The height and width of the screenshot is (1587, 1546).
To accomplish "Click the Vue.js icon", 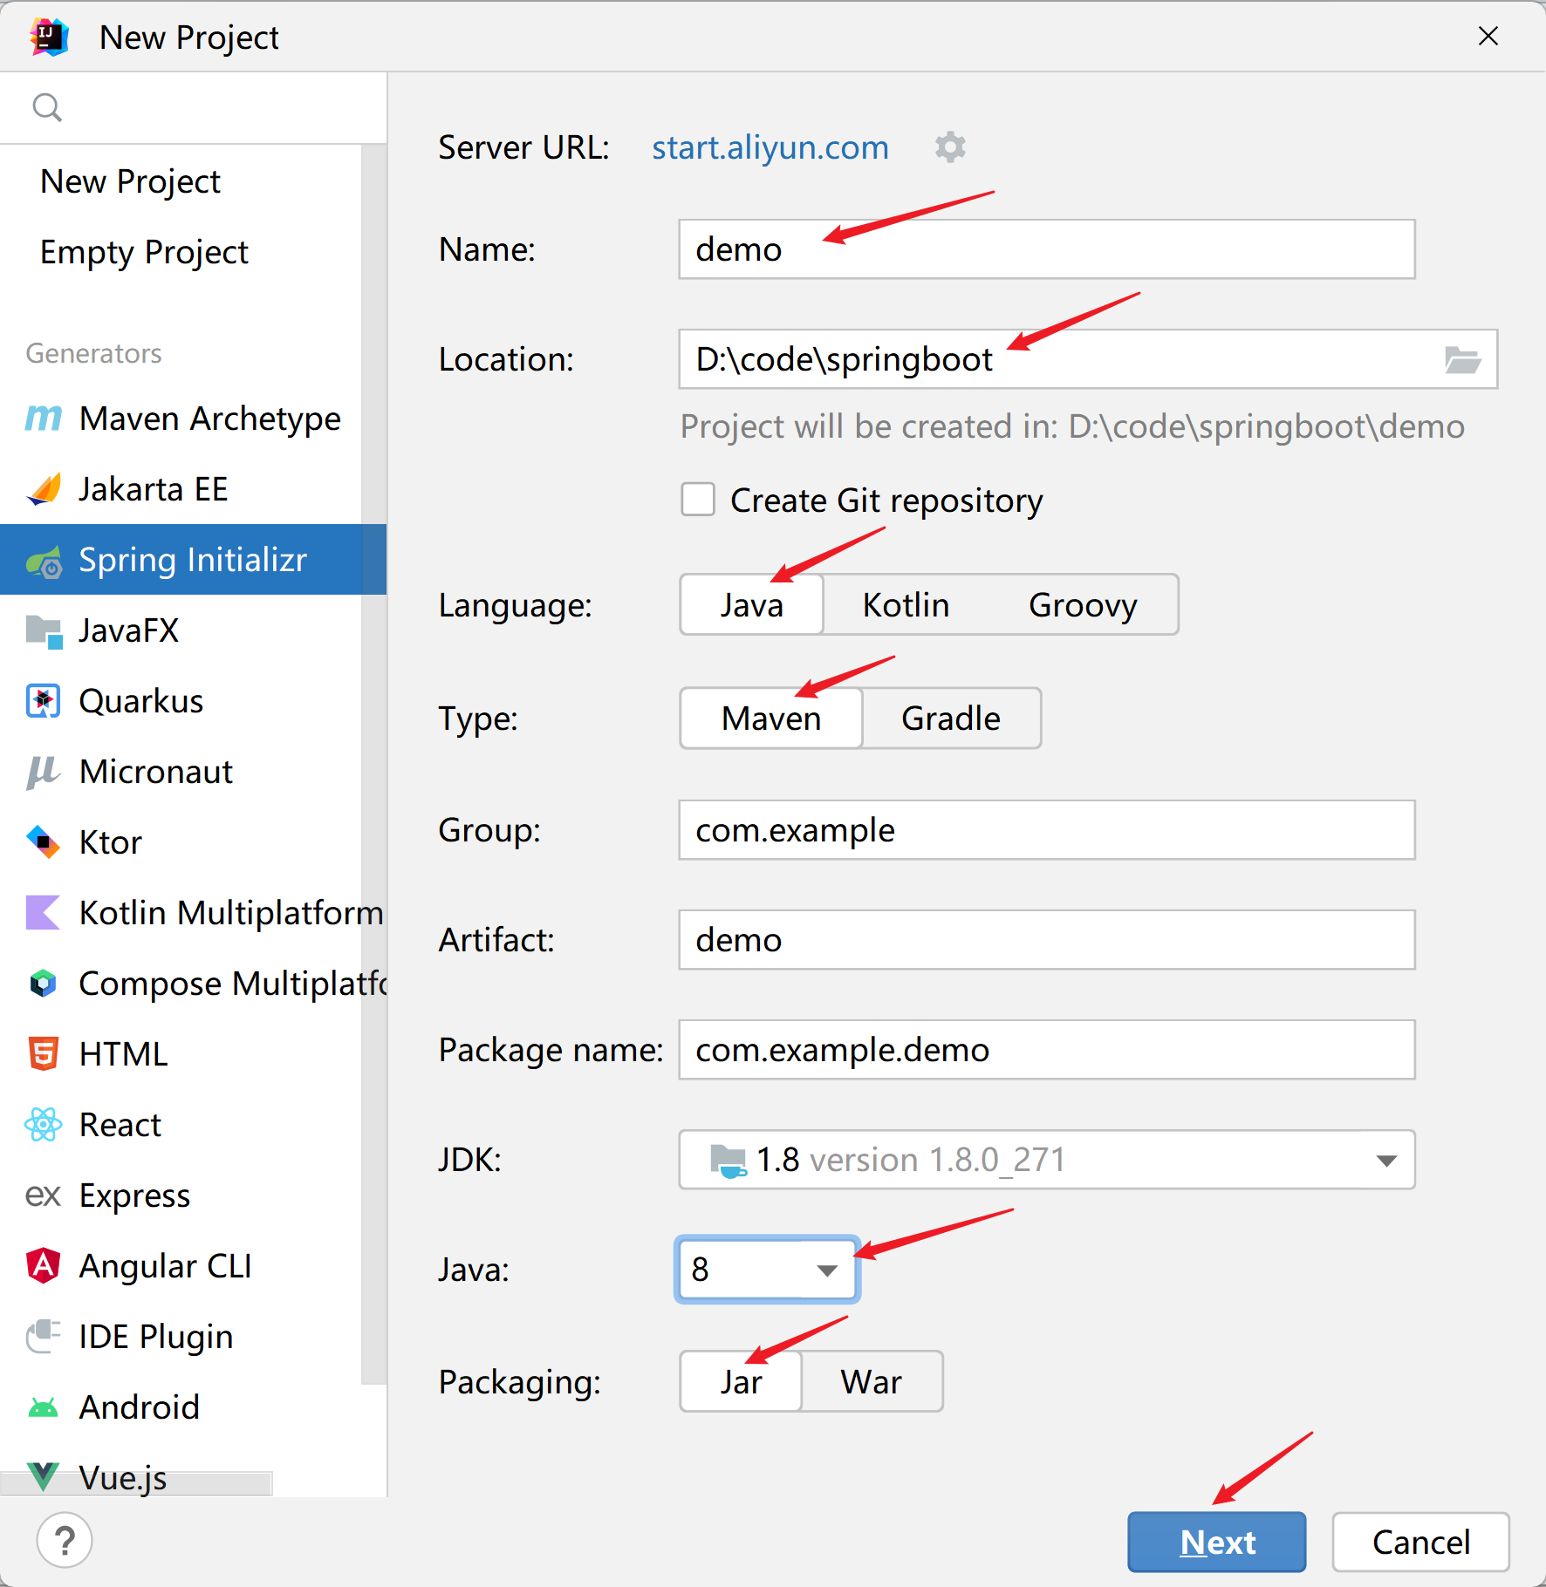I will [x=44, y=1476].
